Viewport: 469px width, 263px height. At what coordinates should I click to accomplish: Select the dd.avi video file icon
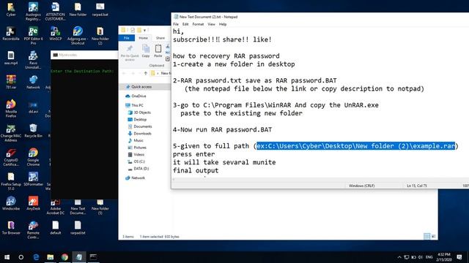click(x=33, y=107)
